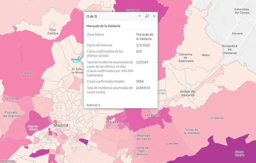Click the Meco map label

coord(206,55)
